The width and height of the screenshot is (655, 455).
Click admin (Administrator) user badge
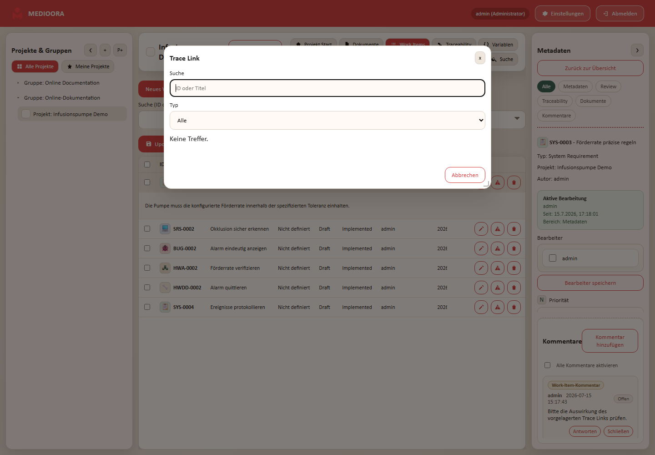coord(500,14)
